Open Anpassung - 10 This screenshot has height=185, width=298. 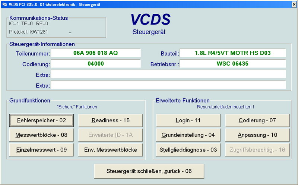click(x=257, y=135)
